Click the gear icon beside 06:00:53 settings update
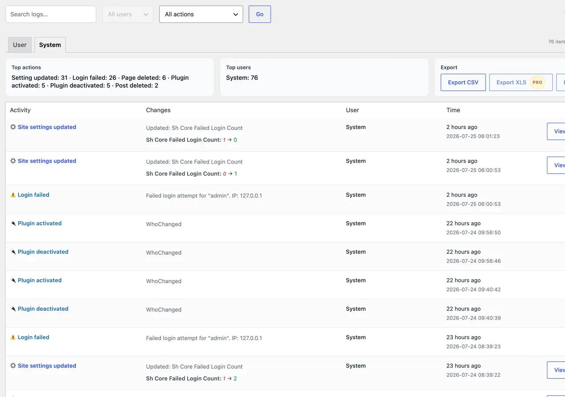Viewport: 565px width, 397px height. click(13, 161)
